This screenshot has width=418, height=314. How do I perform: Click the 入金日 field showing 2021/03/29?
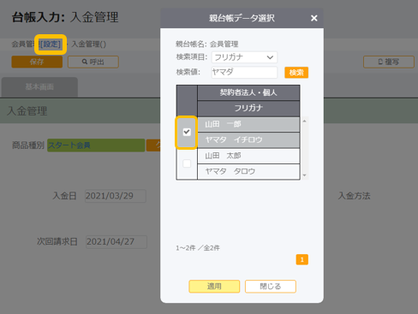pos(116,196)
